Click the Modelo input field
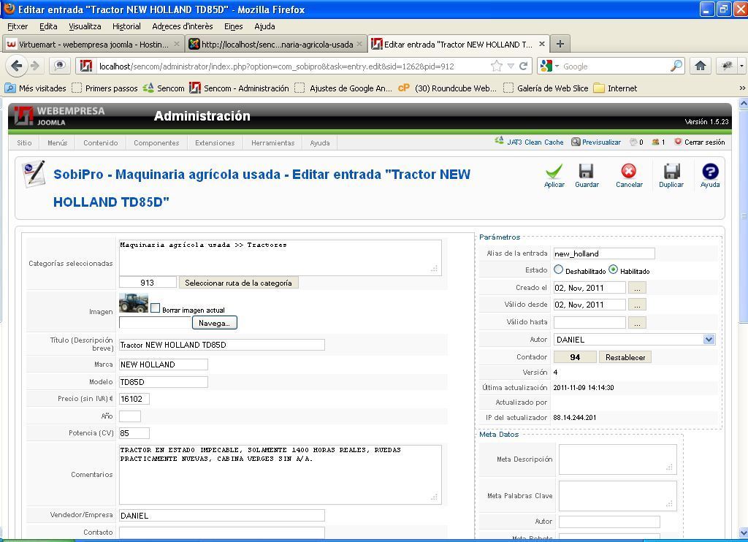748x542 pixels. pyautogui.click(x=164, y=382)
